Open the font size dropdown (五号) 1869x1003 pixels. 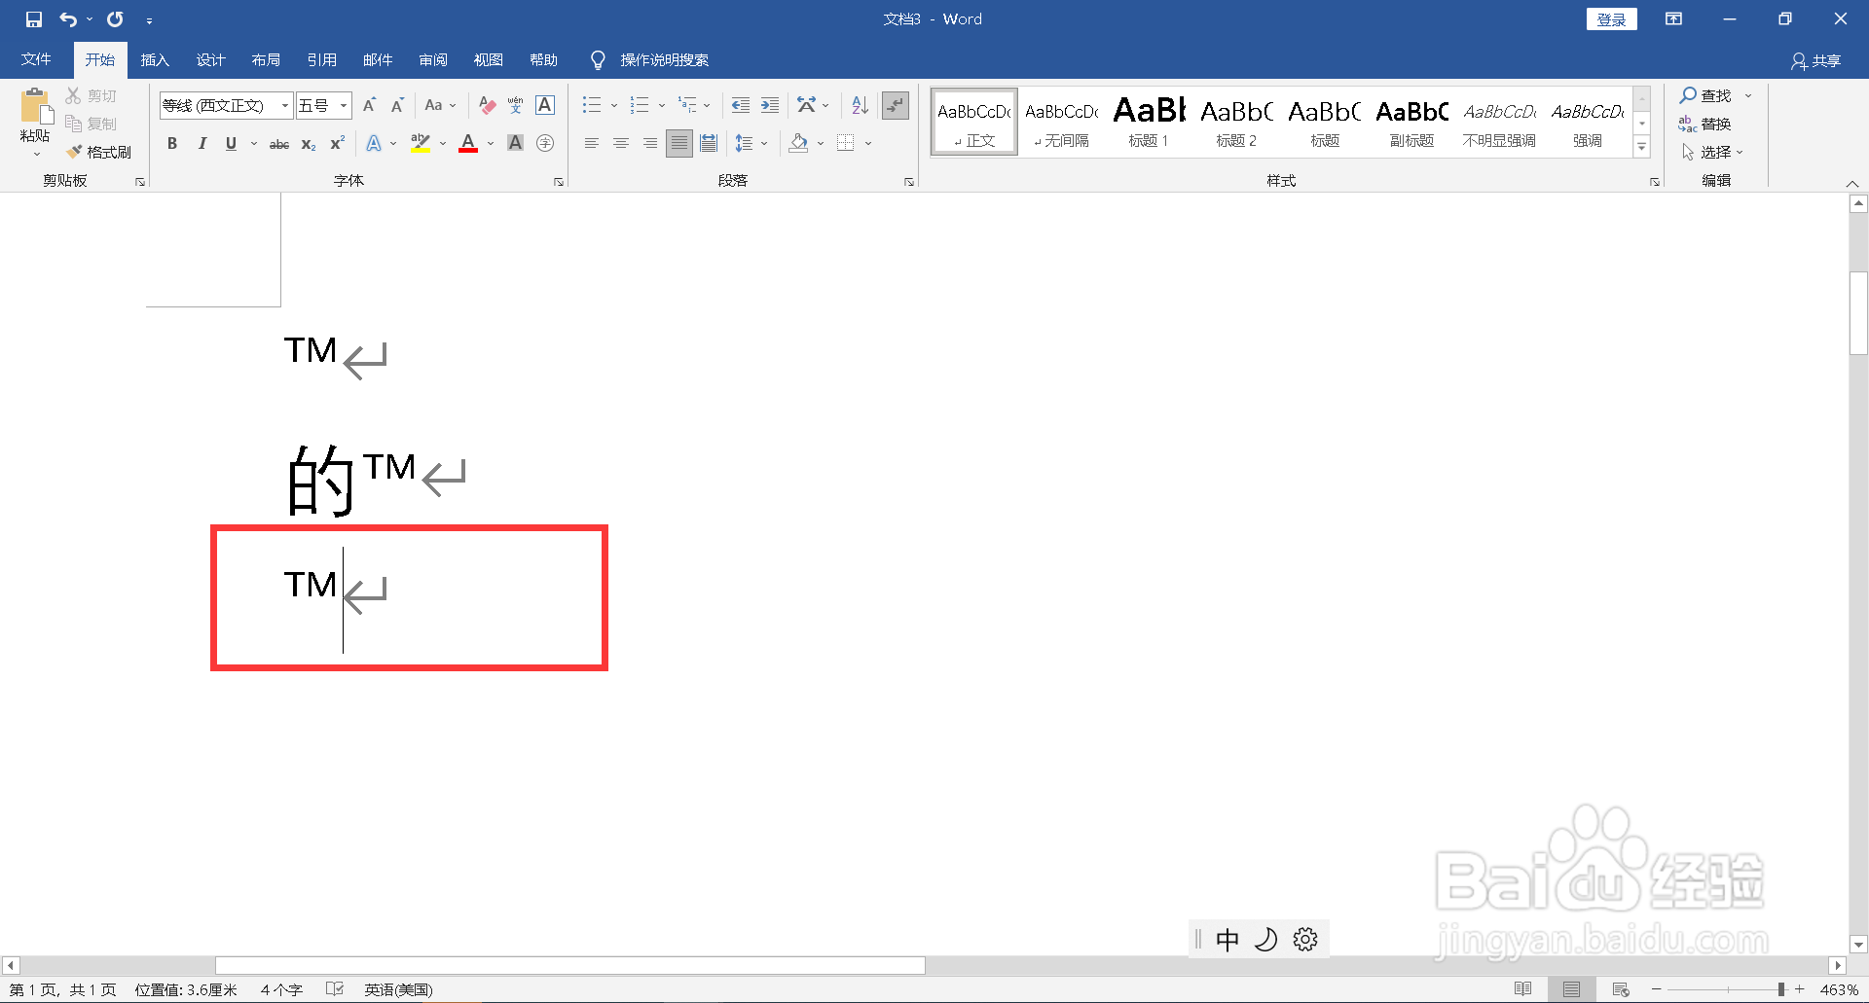pos(344,105)
